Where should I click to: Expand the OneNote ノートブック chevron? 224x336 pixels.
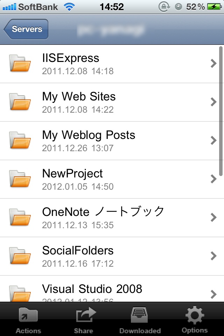tap(213, 217)
